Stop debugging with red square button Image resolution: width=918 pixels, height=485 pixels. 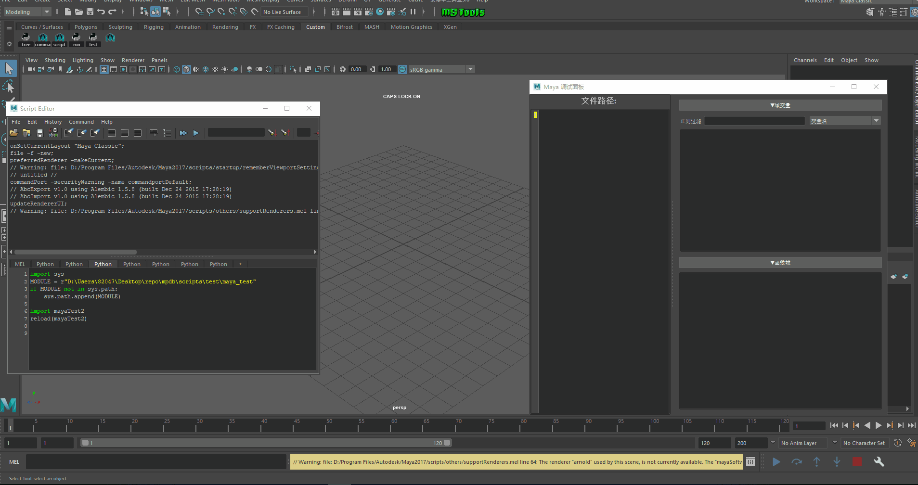[x=857, y=462]
